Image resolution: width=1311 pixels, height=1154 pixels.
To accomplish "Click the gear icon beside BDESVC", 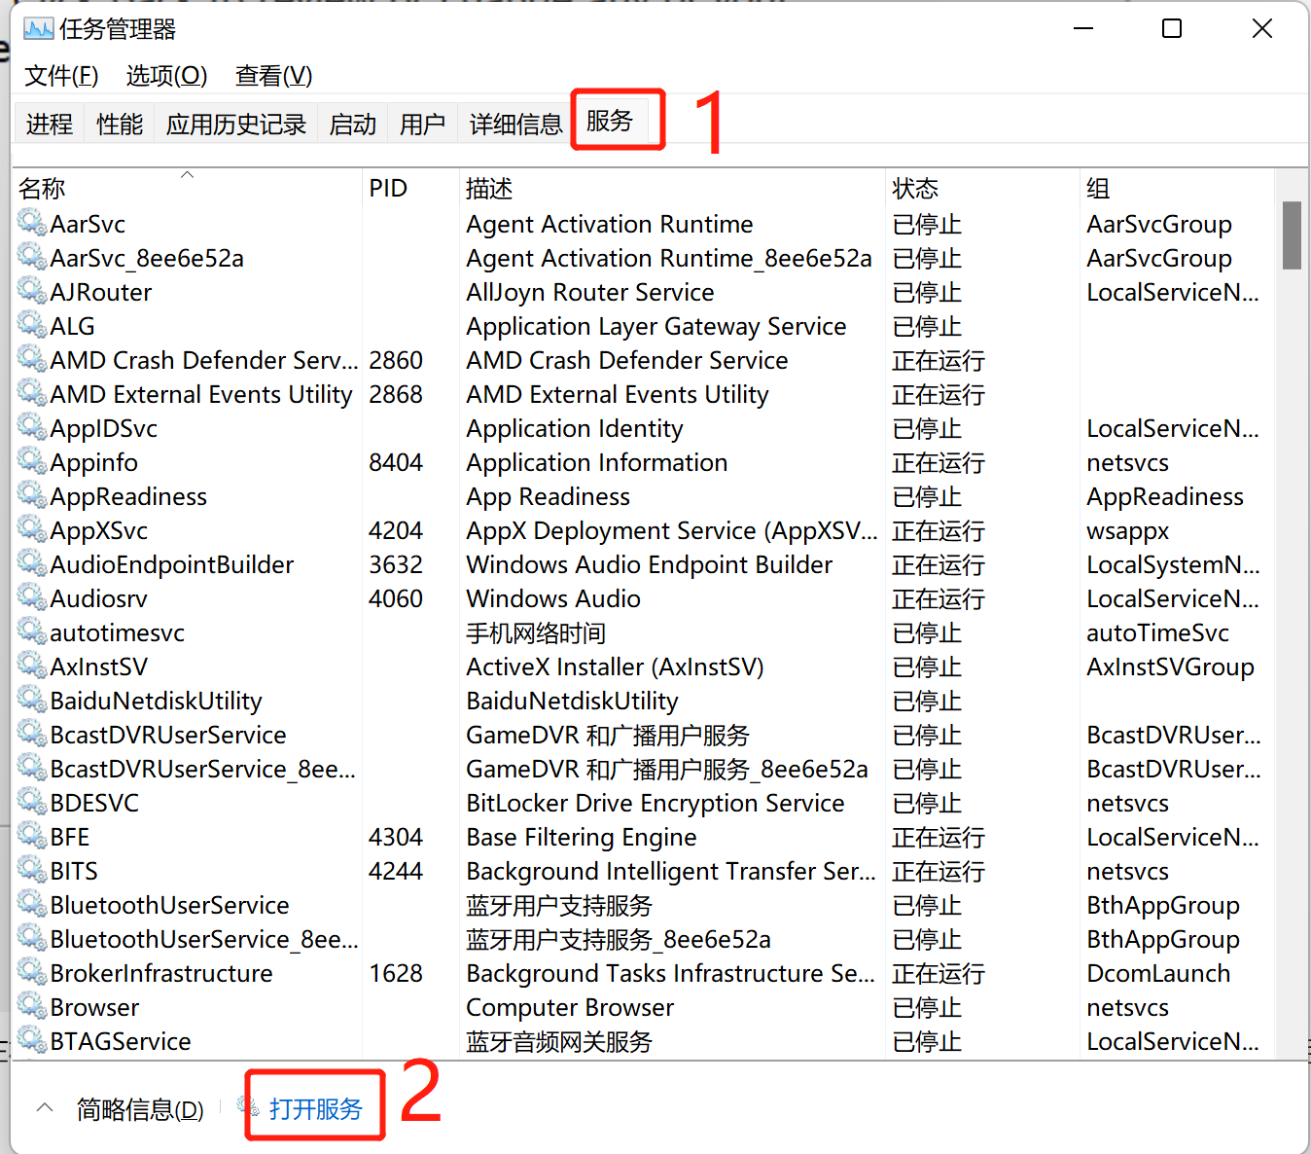I will 32,802.
